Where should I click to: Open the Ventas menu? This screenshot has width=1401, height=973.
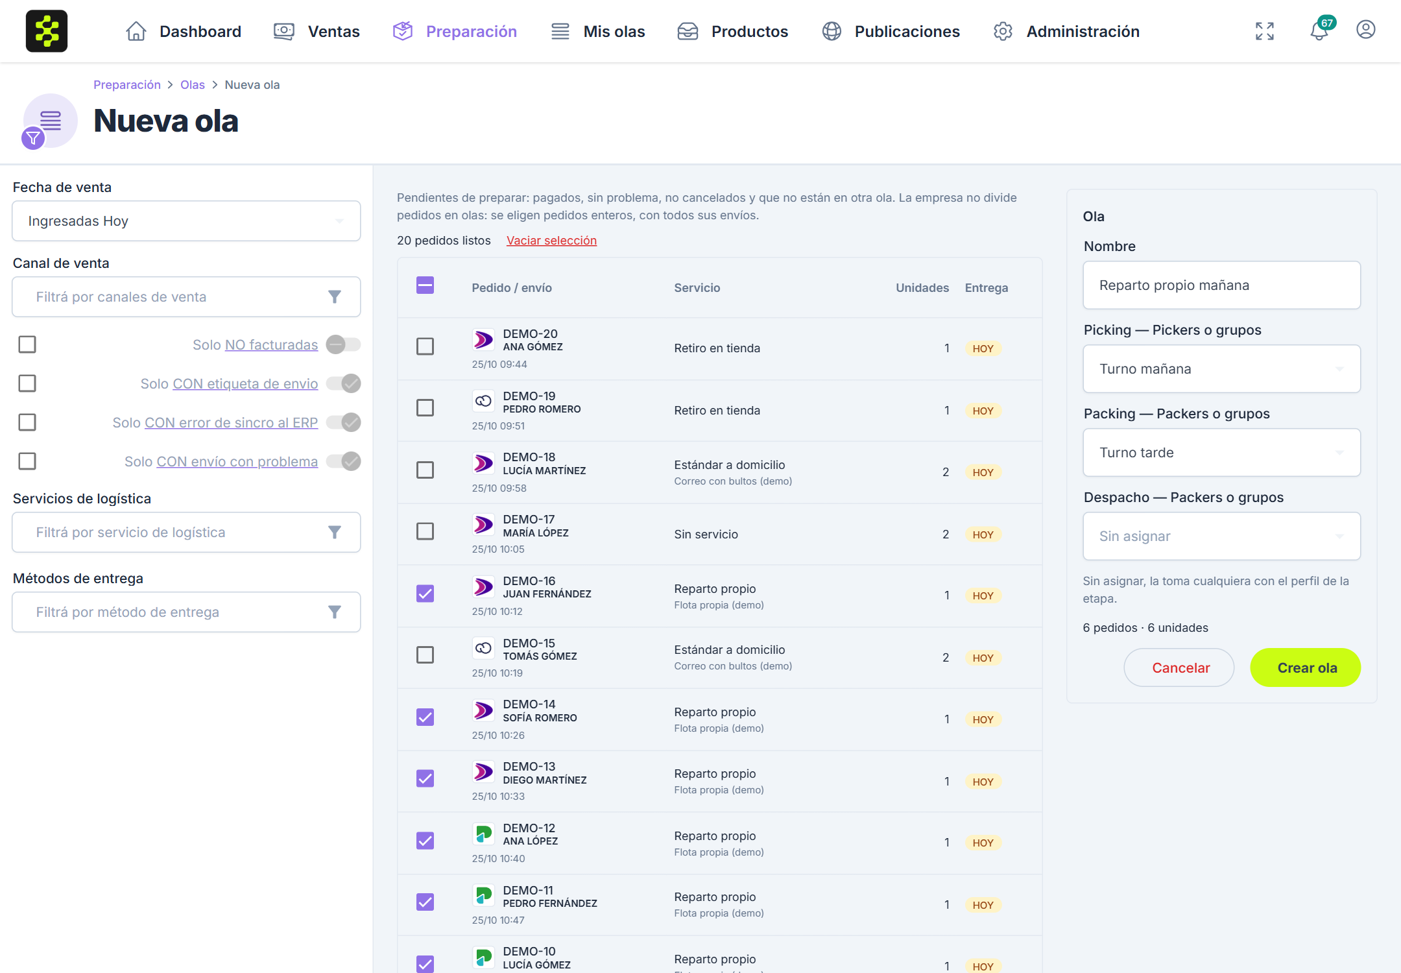[x=317, y=31]
